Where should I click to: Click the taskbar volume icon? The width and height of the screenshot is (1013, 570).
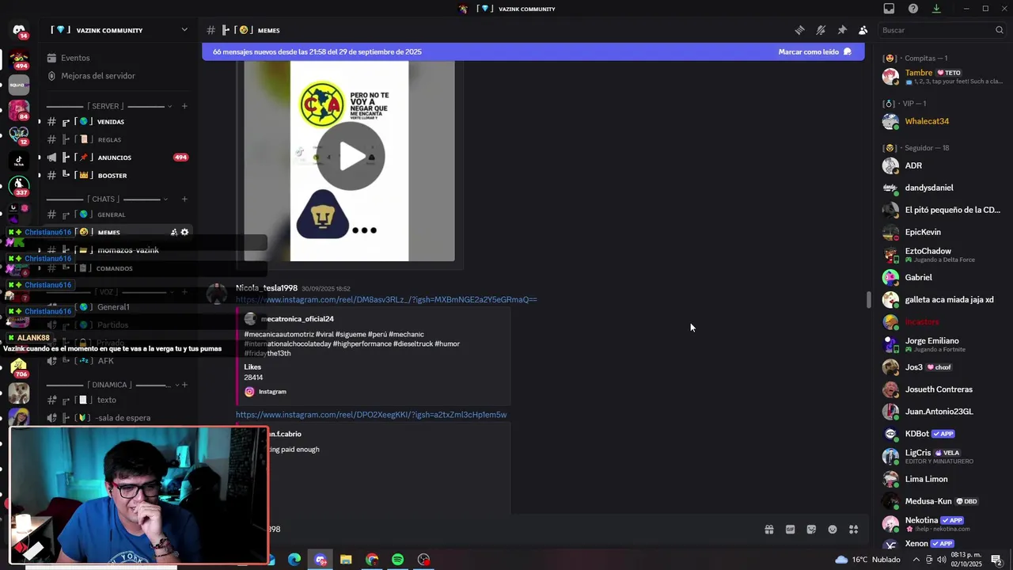click(942, 560)
